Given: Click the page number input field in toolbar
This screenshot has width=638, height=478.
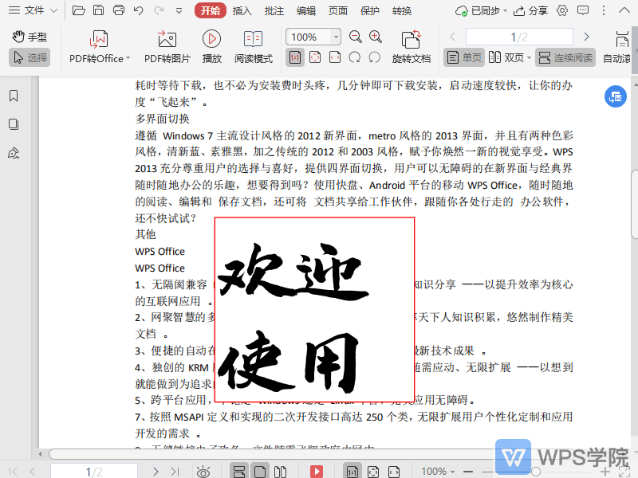Looking at the screenshot, I should coord(519,37).
